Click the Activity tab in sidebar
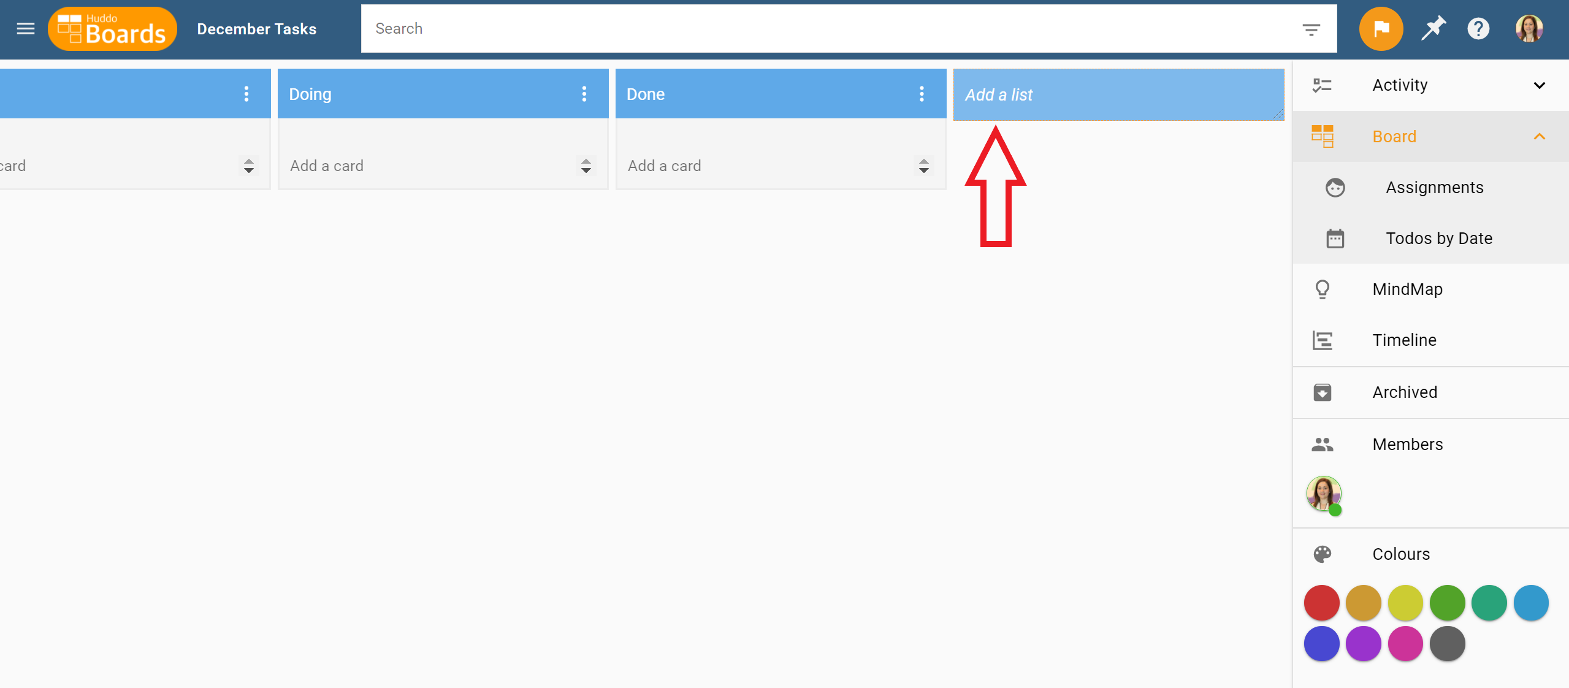The height and width of the screenshot is (688, 1569). (1401, 85)
